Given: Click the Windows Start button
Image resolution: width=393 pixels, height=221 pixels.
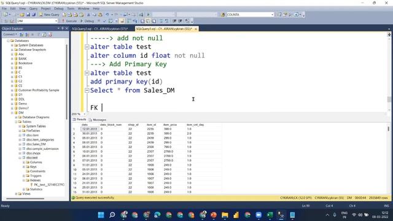Looking at the screenshot, I should coord(101,215).
